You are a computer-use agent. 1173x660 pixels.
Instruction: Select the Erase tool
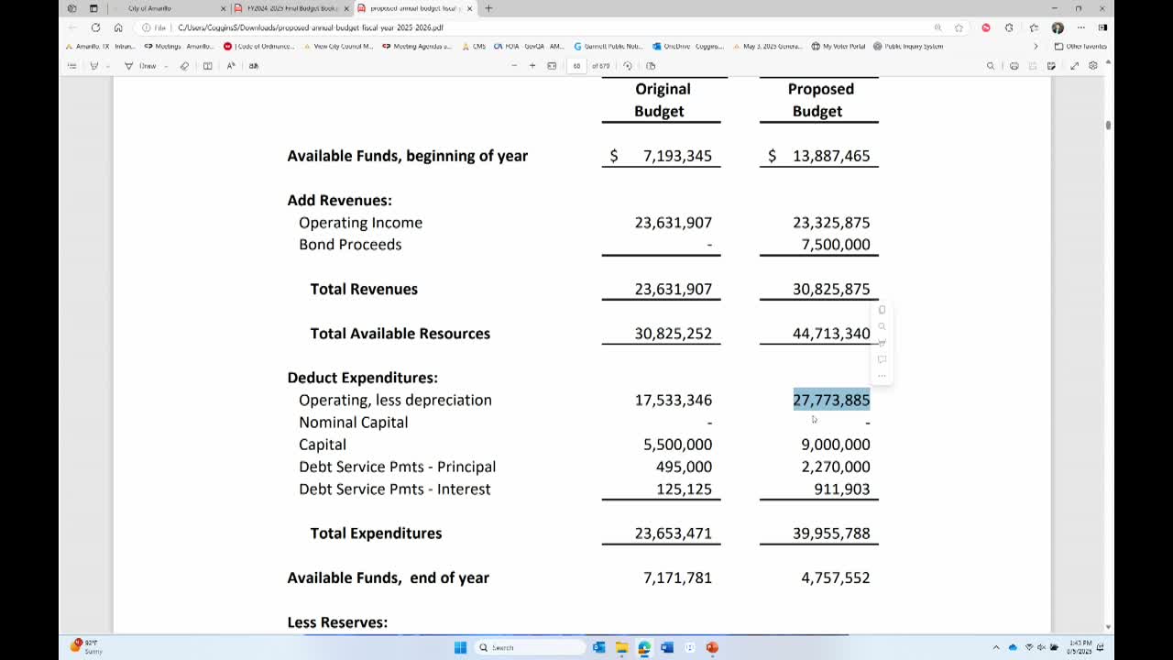[x=184, y=66]
